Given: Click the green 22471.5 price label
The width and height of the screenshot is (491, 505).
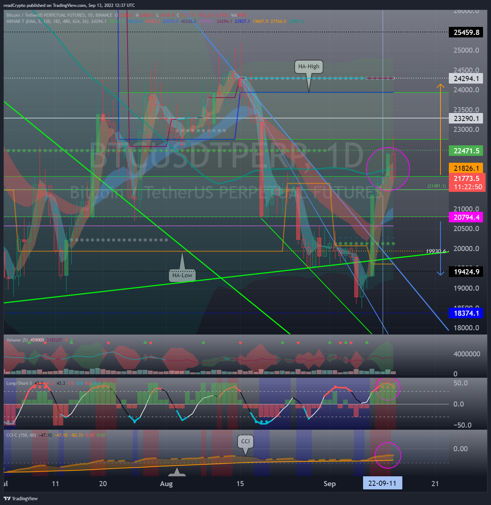Looking at the screenshot, I should 466,151.
